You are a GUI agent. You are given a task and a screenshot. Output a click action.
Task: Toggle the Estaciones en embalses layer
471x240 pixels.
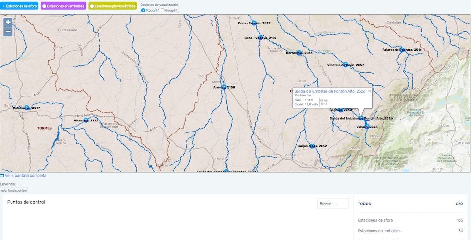(64, 6)
